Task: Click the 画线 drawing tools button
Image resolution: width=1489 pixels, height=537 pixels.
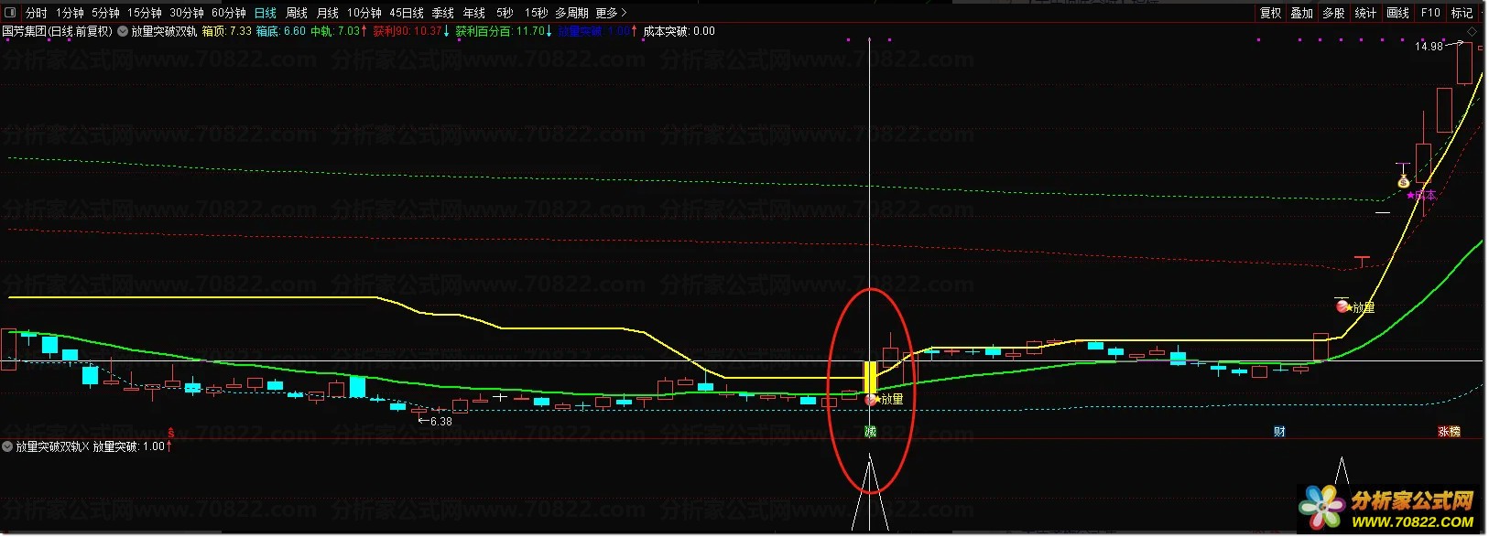Action: click(x=1397, y=13)
